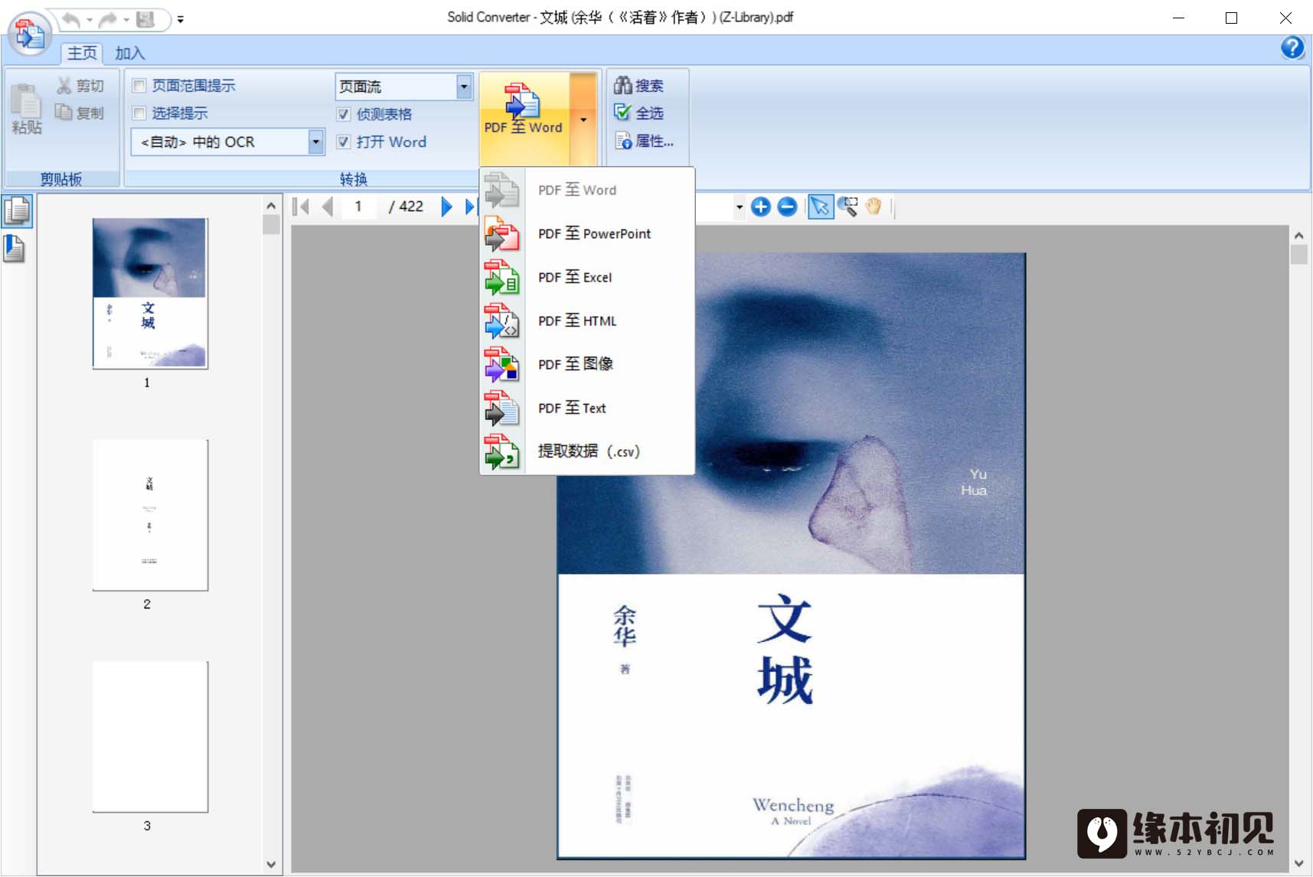This screenshot has height=877, width=1313.
Task: Select PDF 至 图像 menu entry
Action: tap(587, 364)
